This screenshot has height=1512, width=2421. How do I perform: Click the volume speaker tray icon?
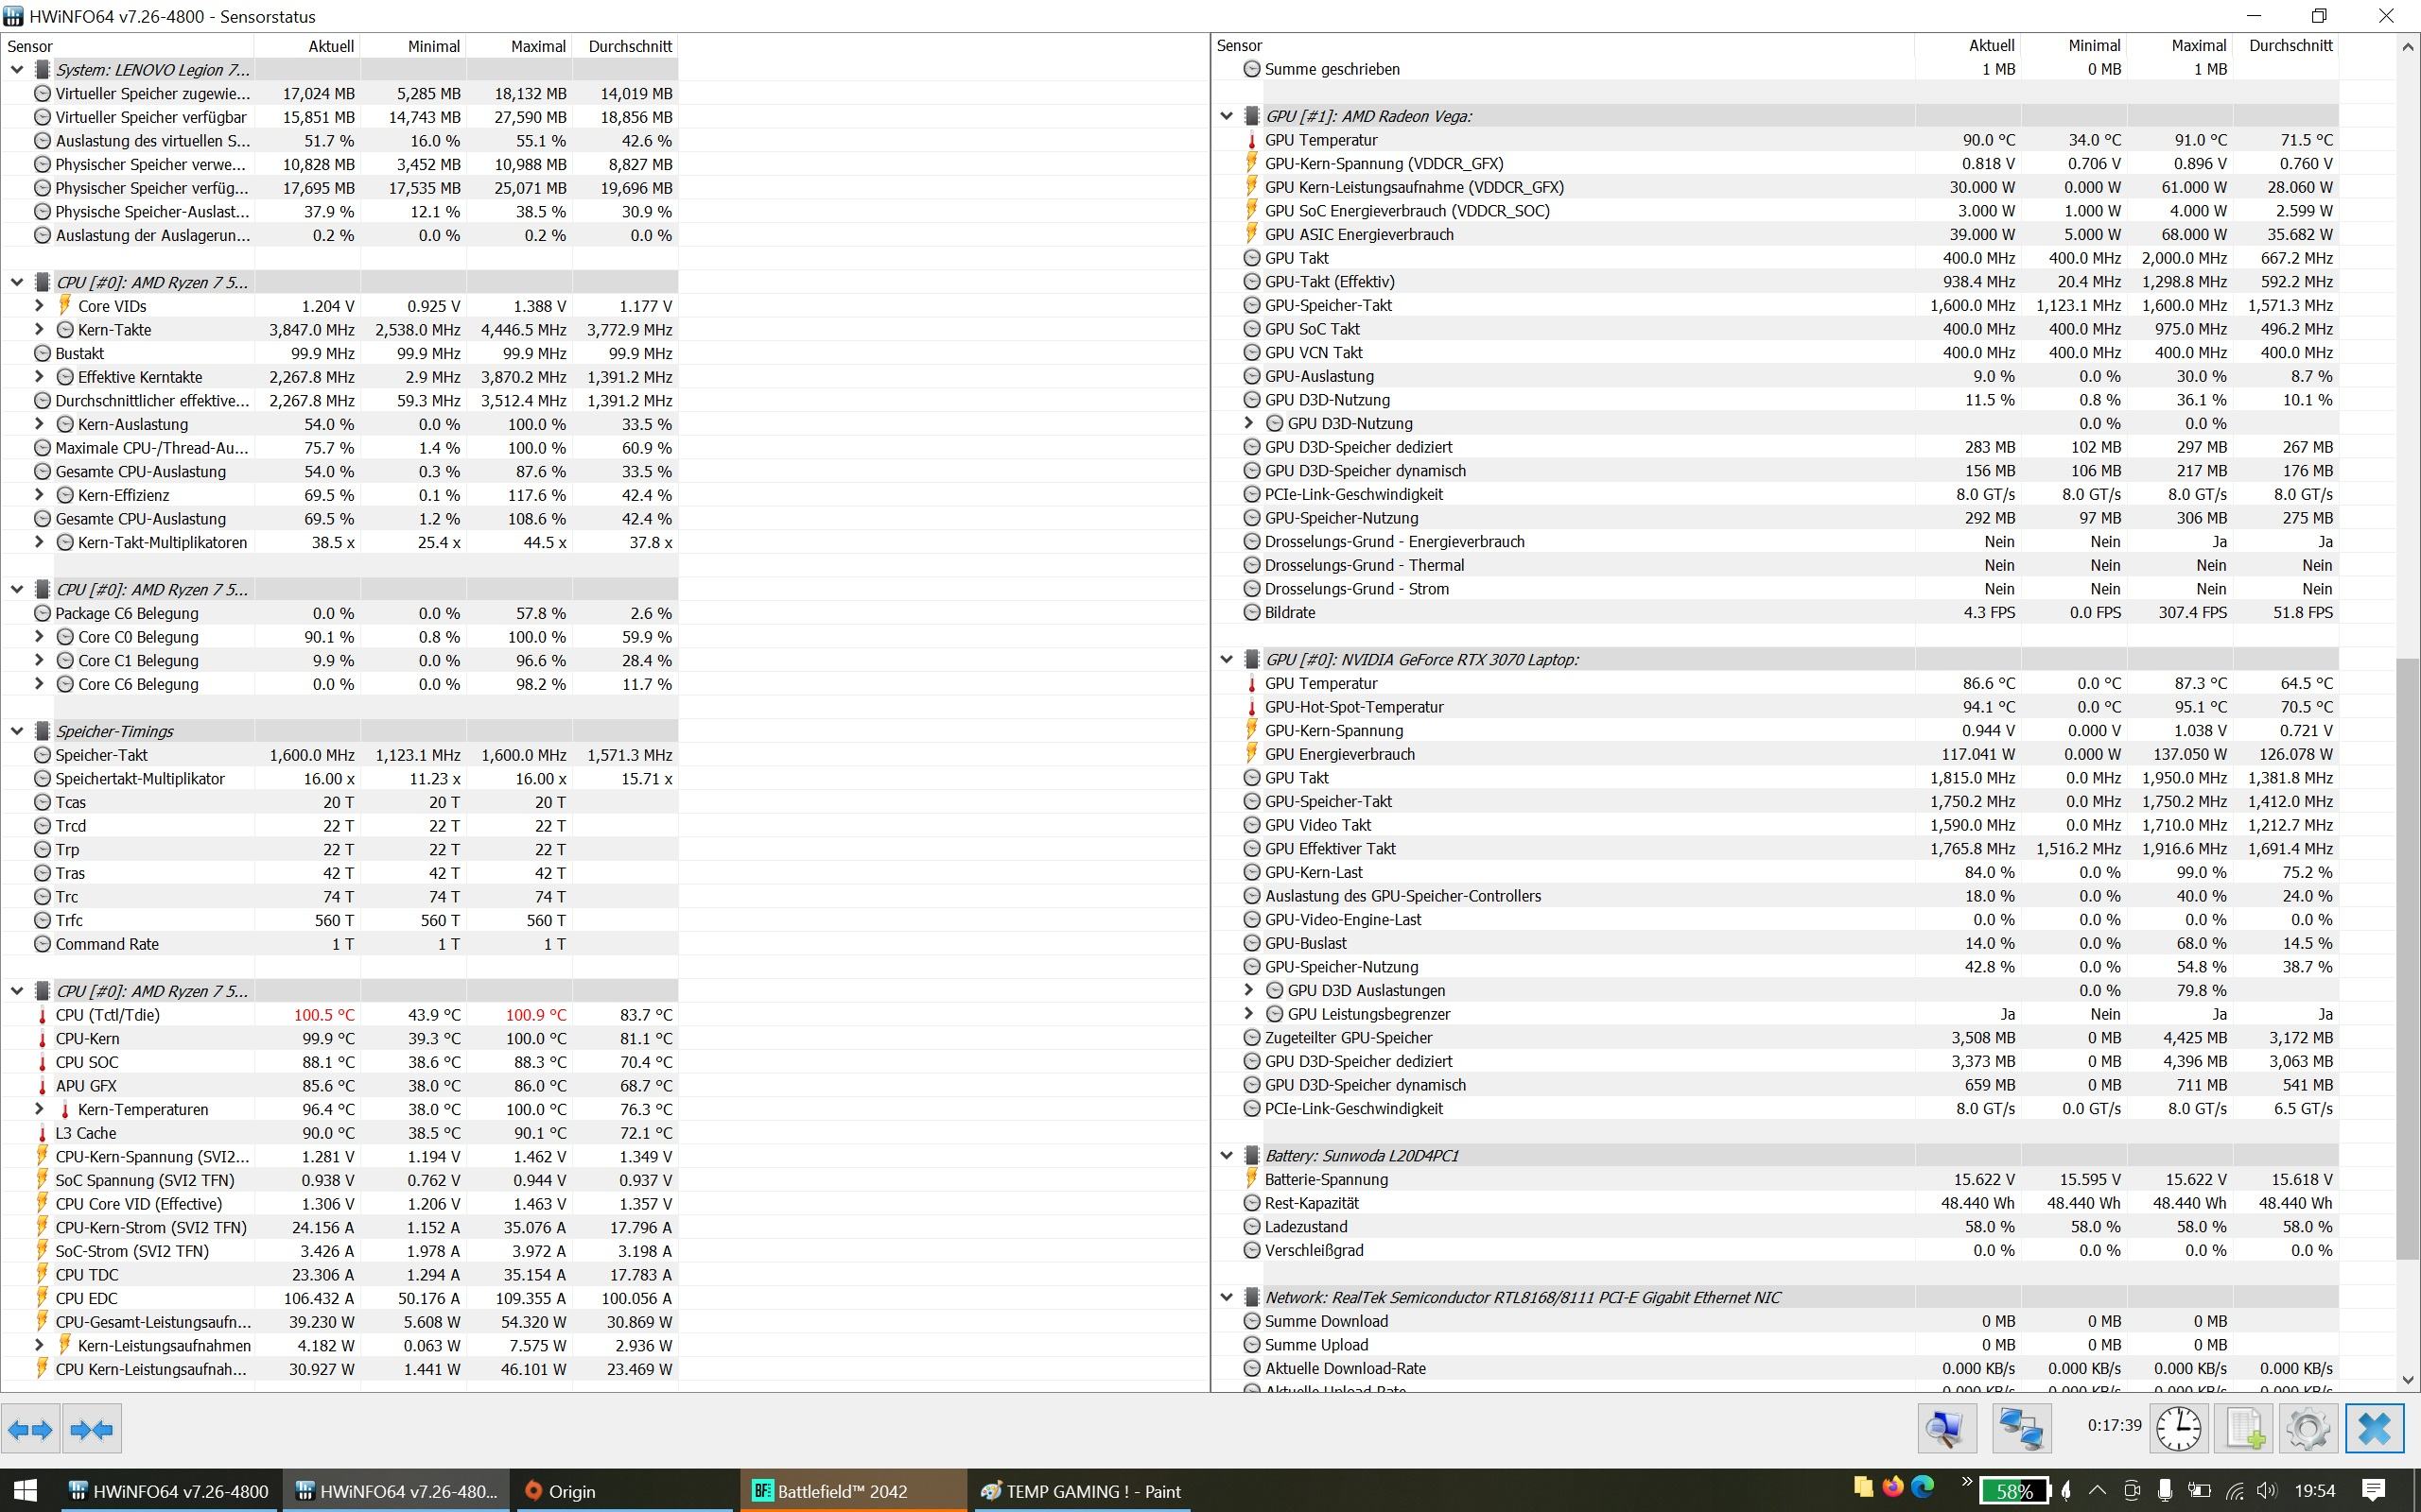[2267, 1491]
